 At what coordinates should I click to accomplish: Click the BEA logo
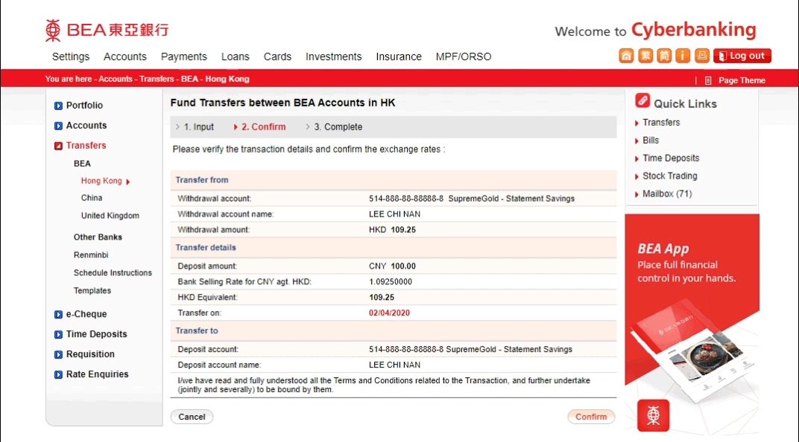pos(107,30)
